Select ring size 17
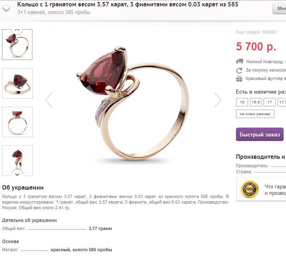The height and width of the screenshot is (258, 286). click(270, 102)
